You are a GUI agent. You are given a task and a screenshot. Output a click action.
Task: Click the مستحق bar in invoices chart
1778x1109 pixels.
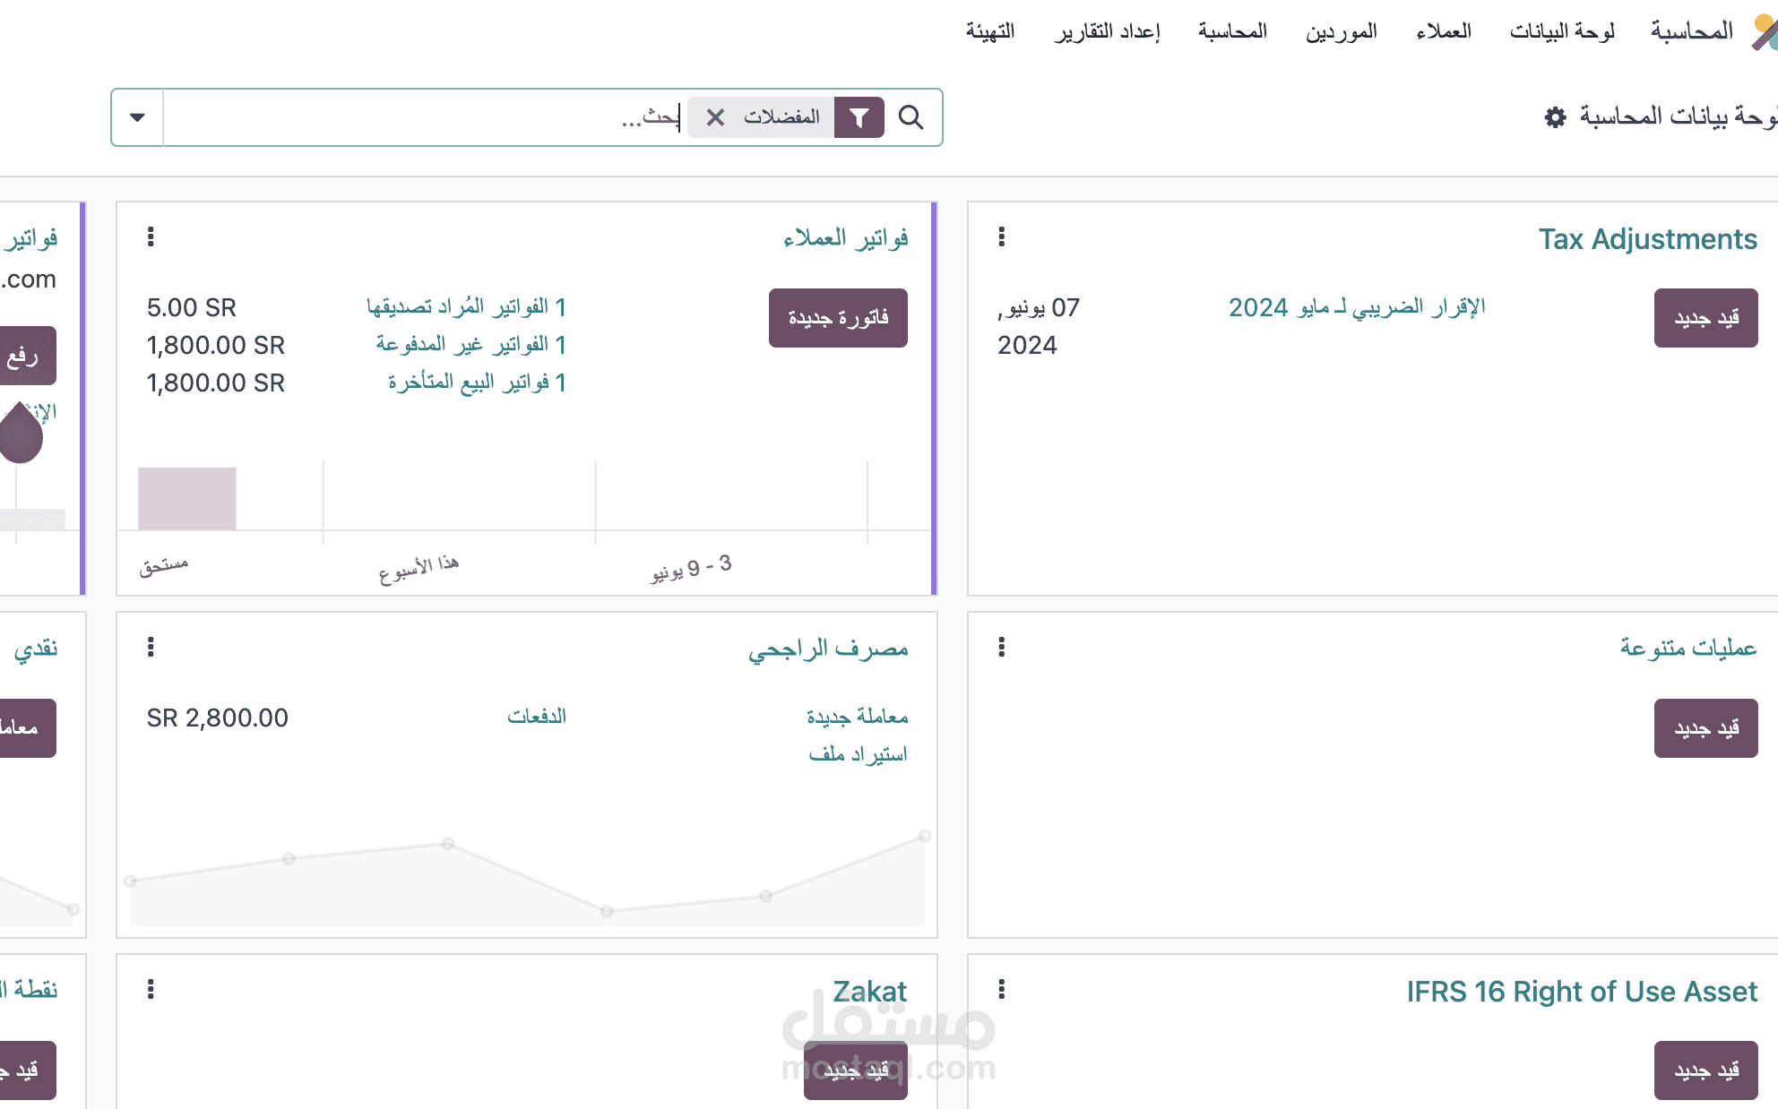187,499
